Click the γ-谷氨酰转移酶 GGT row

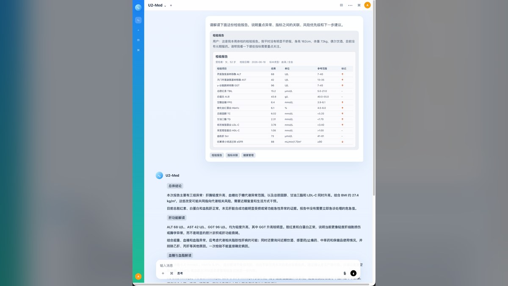pos(284,85)
